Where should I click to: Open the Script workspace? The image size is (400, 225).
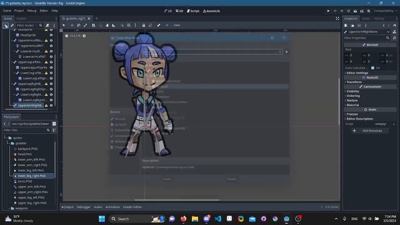[x=193, y=11]
